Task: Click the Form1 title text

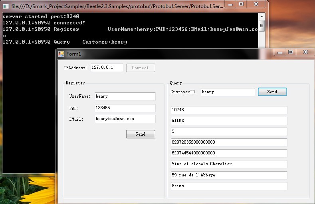Action: click(74, 54)
